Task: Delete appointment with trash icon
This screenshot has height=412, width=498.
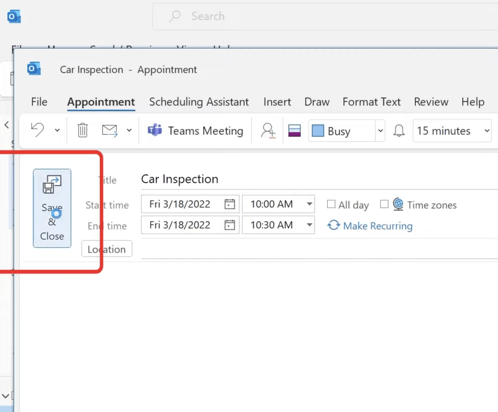Action: coord(82,130)
